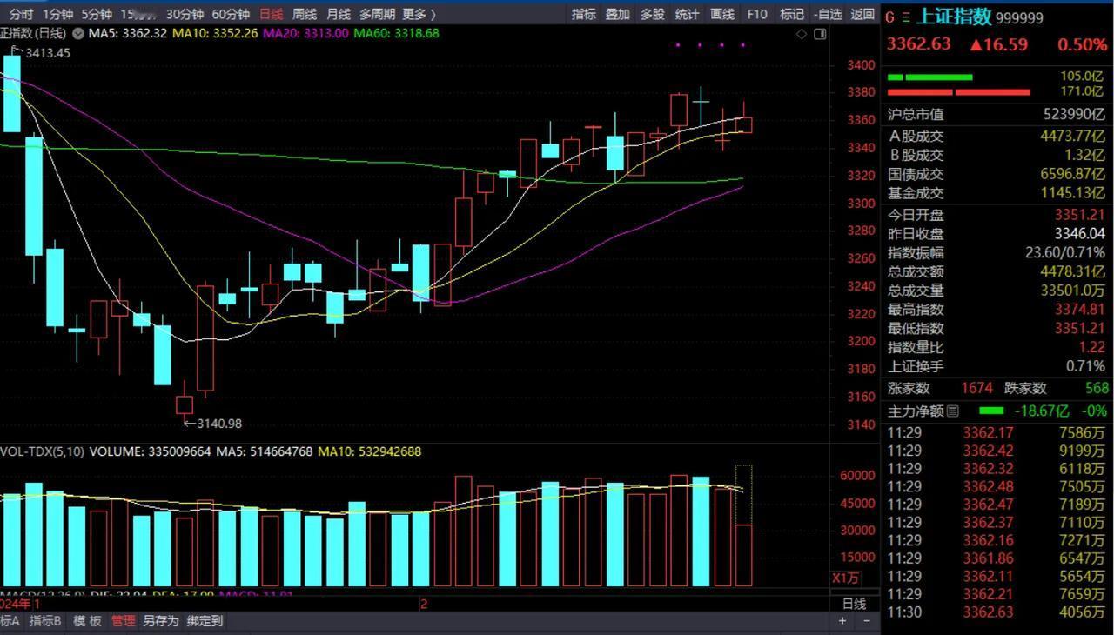The height and width of the screenshot is (635, 1114).
Task: Select the 30分钟 period tab
Action: (x=185, y=14)
